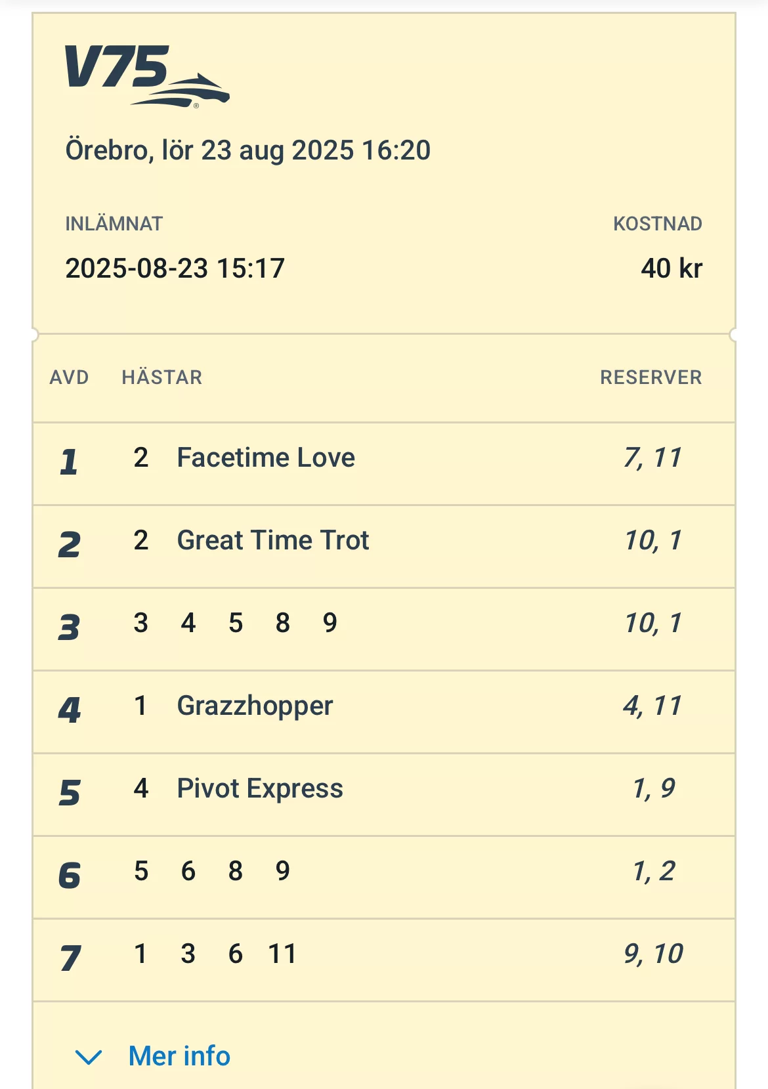Screen dimensions: 768x1089
Task: Select the race 2 number icon
Action: (69, 544)
